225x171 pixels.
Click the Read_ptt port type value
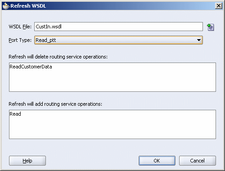[x=46, y=40]
